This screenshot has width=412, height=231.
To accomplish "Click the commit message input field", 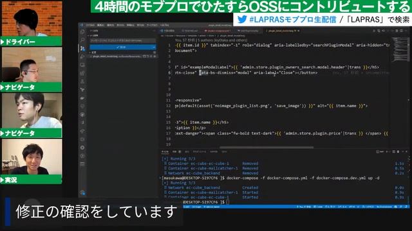I will 123,40.
